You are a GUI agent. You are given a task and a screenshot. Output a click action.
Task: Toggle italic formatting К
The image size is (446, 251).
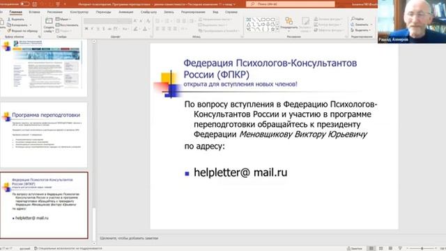coord(92,29)
